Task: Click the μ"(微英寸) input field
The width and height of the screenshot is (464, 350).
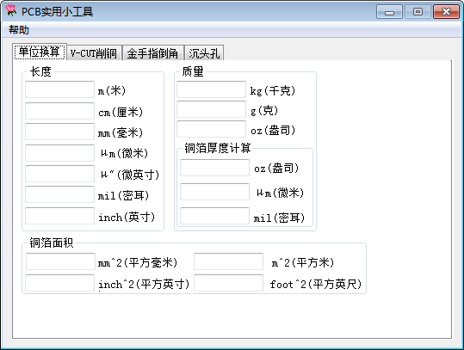Action: coord(59,174)
